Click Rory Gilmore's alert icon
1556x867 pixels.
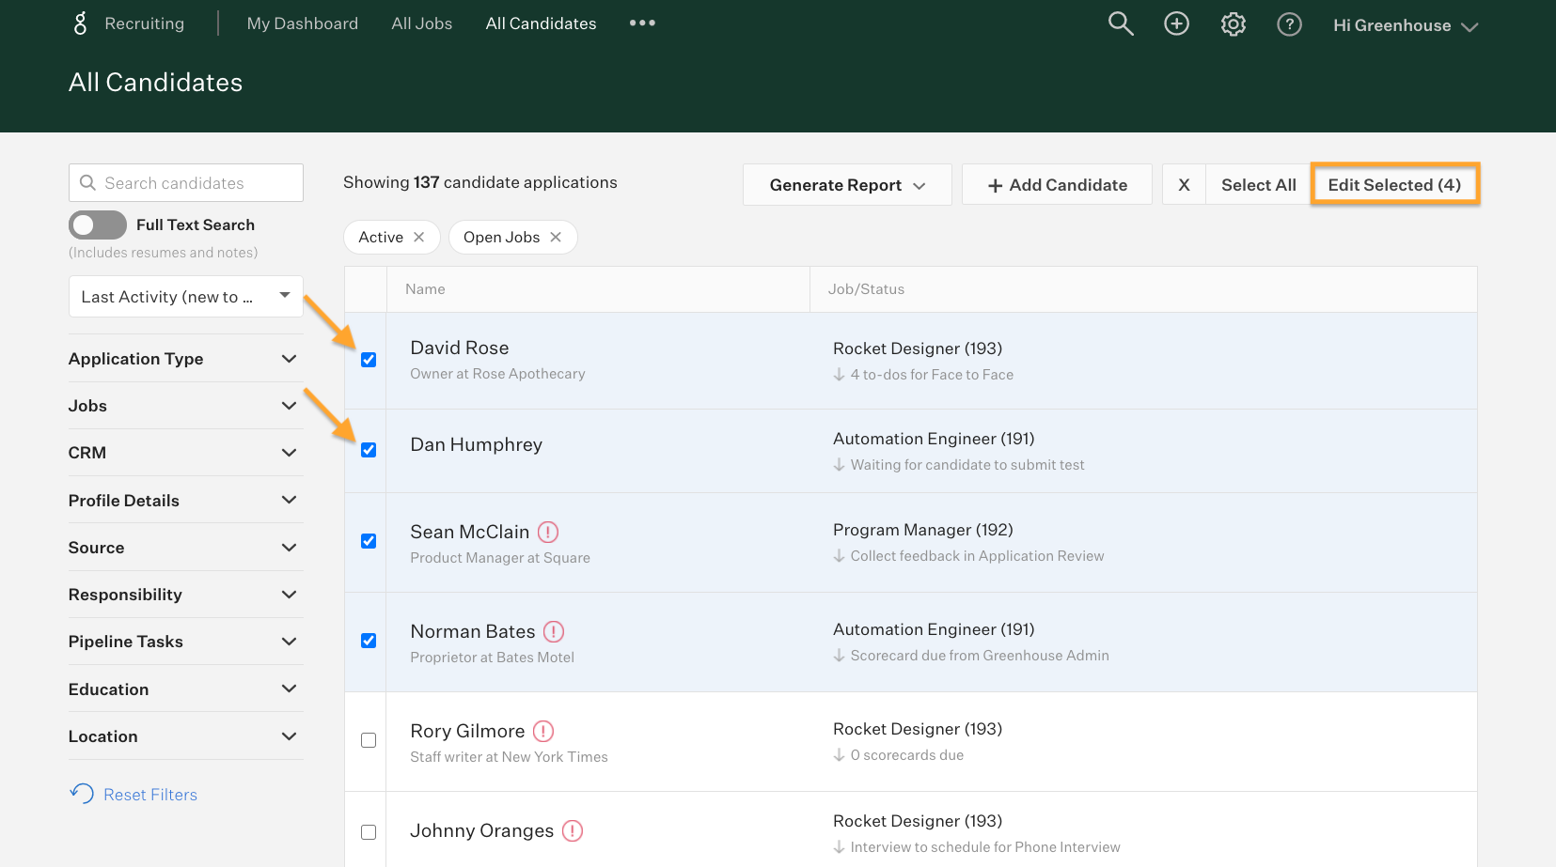pos(543,731)
